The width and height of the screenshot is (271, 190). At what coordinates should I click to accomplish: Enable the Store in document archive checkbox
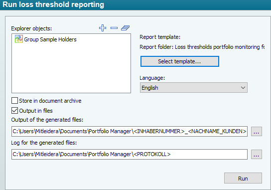click(x=14, y=101)
